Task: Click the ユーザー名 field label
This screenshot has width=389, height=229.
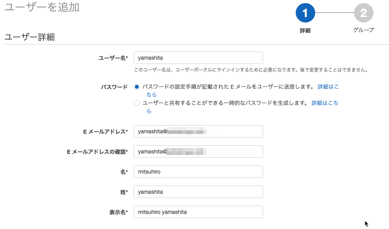Action: tap(113, 58)
